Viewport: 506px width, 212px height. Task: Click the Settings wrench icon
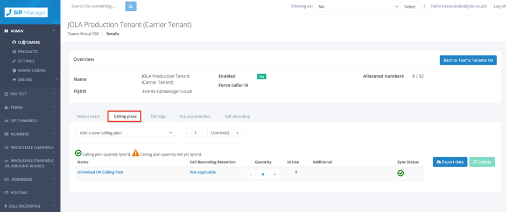point(14,61)
